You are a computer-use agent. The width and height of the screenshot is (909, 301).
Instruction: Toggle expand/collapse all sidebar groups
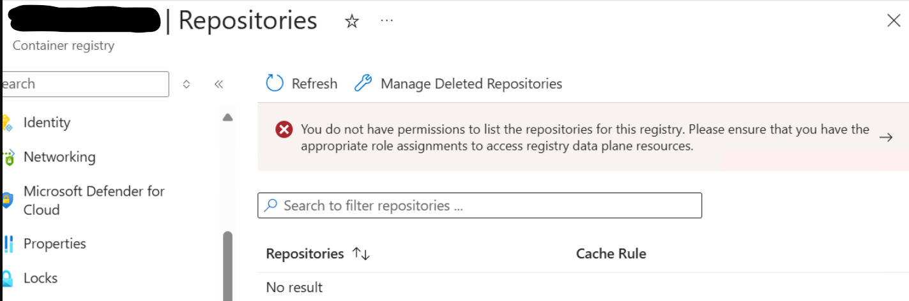187,84
